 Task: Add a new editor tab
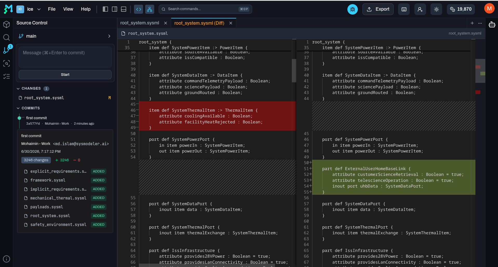click(x=472, y=23)
